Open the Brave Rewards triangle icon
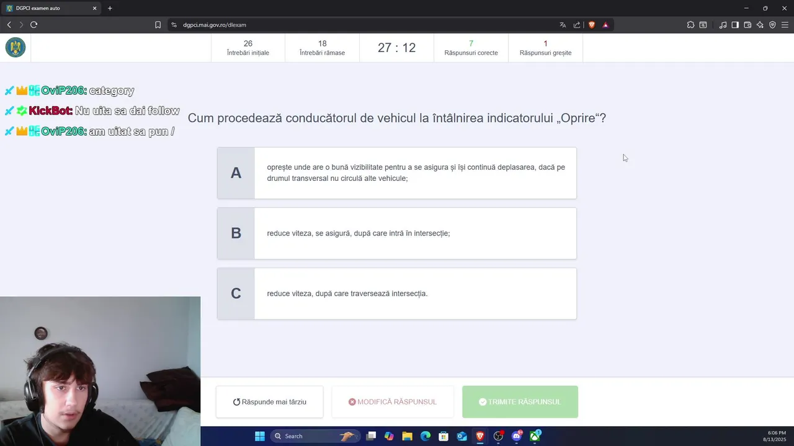 605,25
